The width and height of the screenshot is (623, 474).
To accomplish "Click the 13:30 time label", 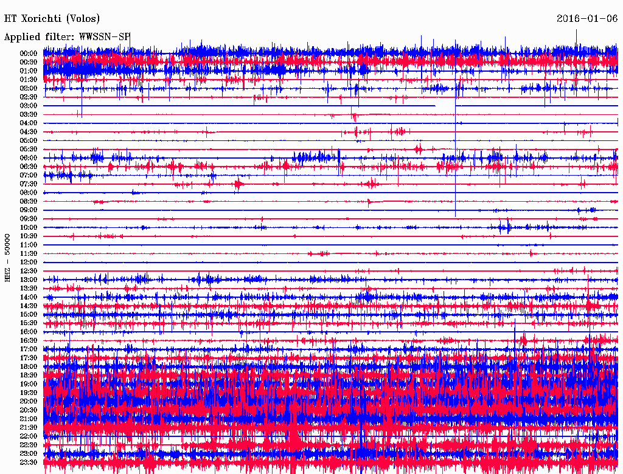I will [29, 288].
